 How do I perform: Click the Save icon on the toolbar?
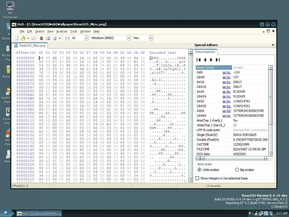(34, 38)
